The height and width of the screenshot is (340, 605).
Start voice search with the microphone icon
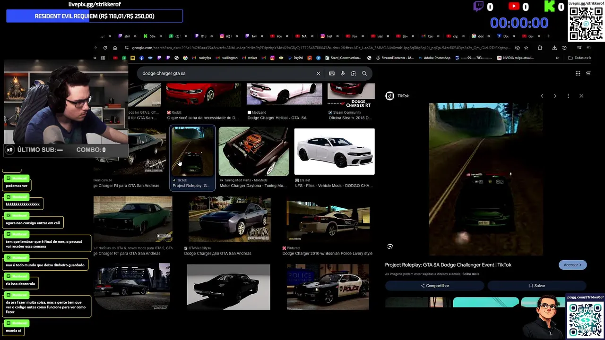click(343, 73)
